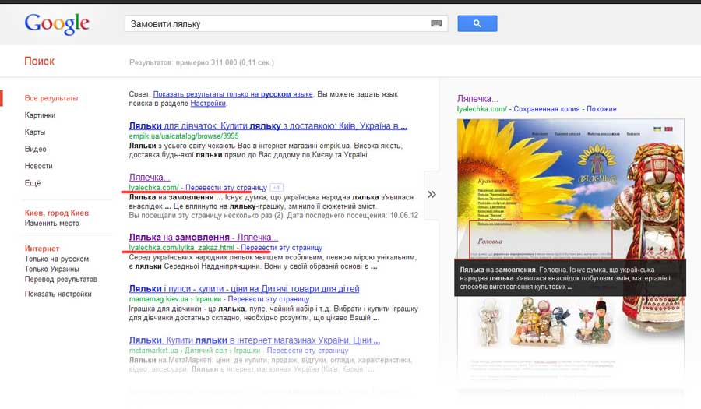The height and width of the screenshot is (409, 701).
Task: Click 'Показать результаты только на русском языке' link
Action: point(233,94)
